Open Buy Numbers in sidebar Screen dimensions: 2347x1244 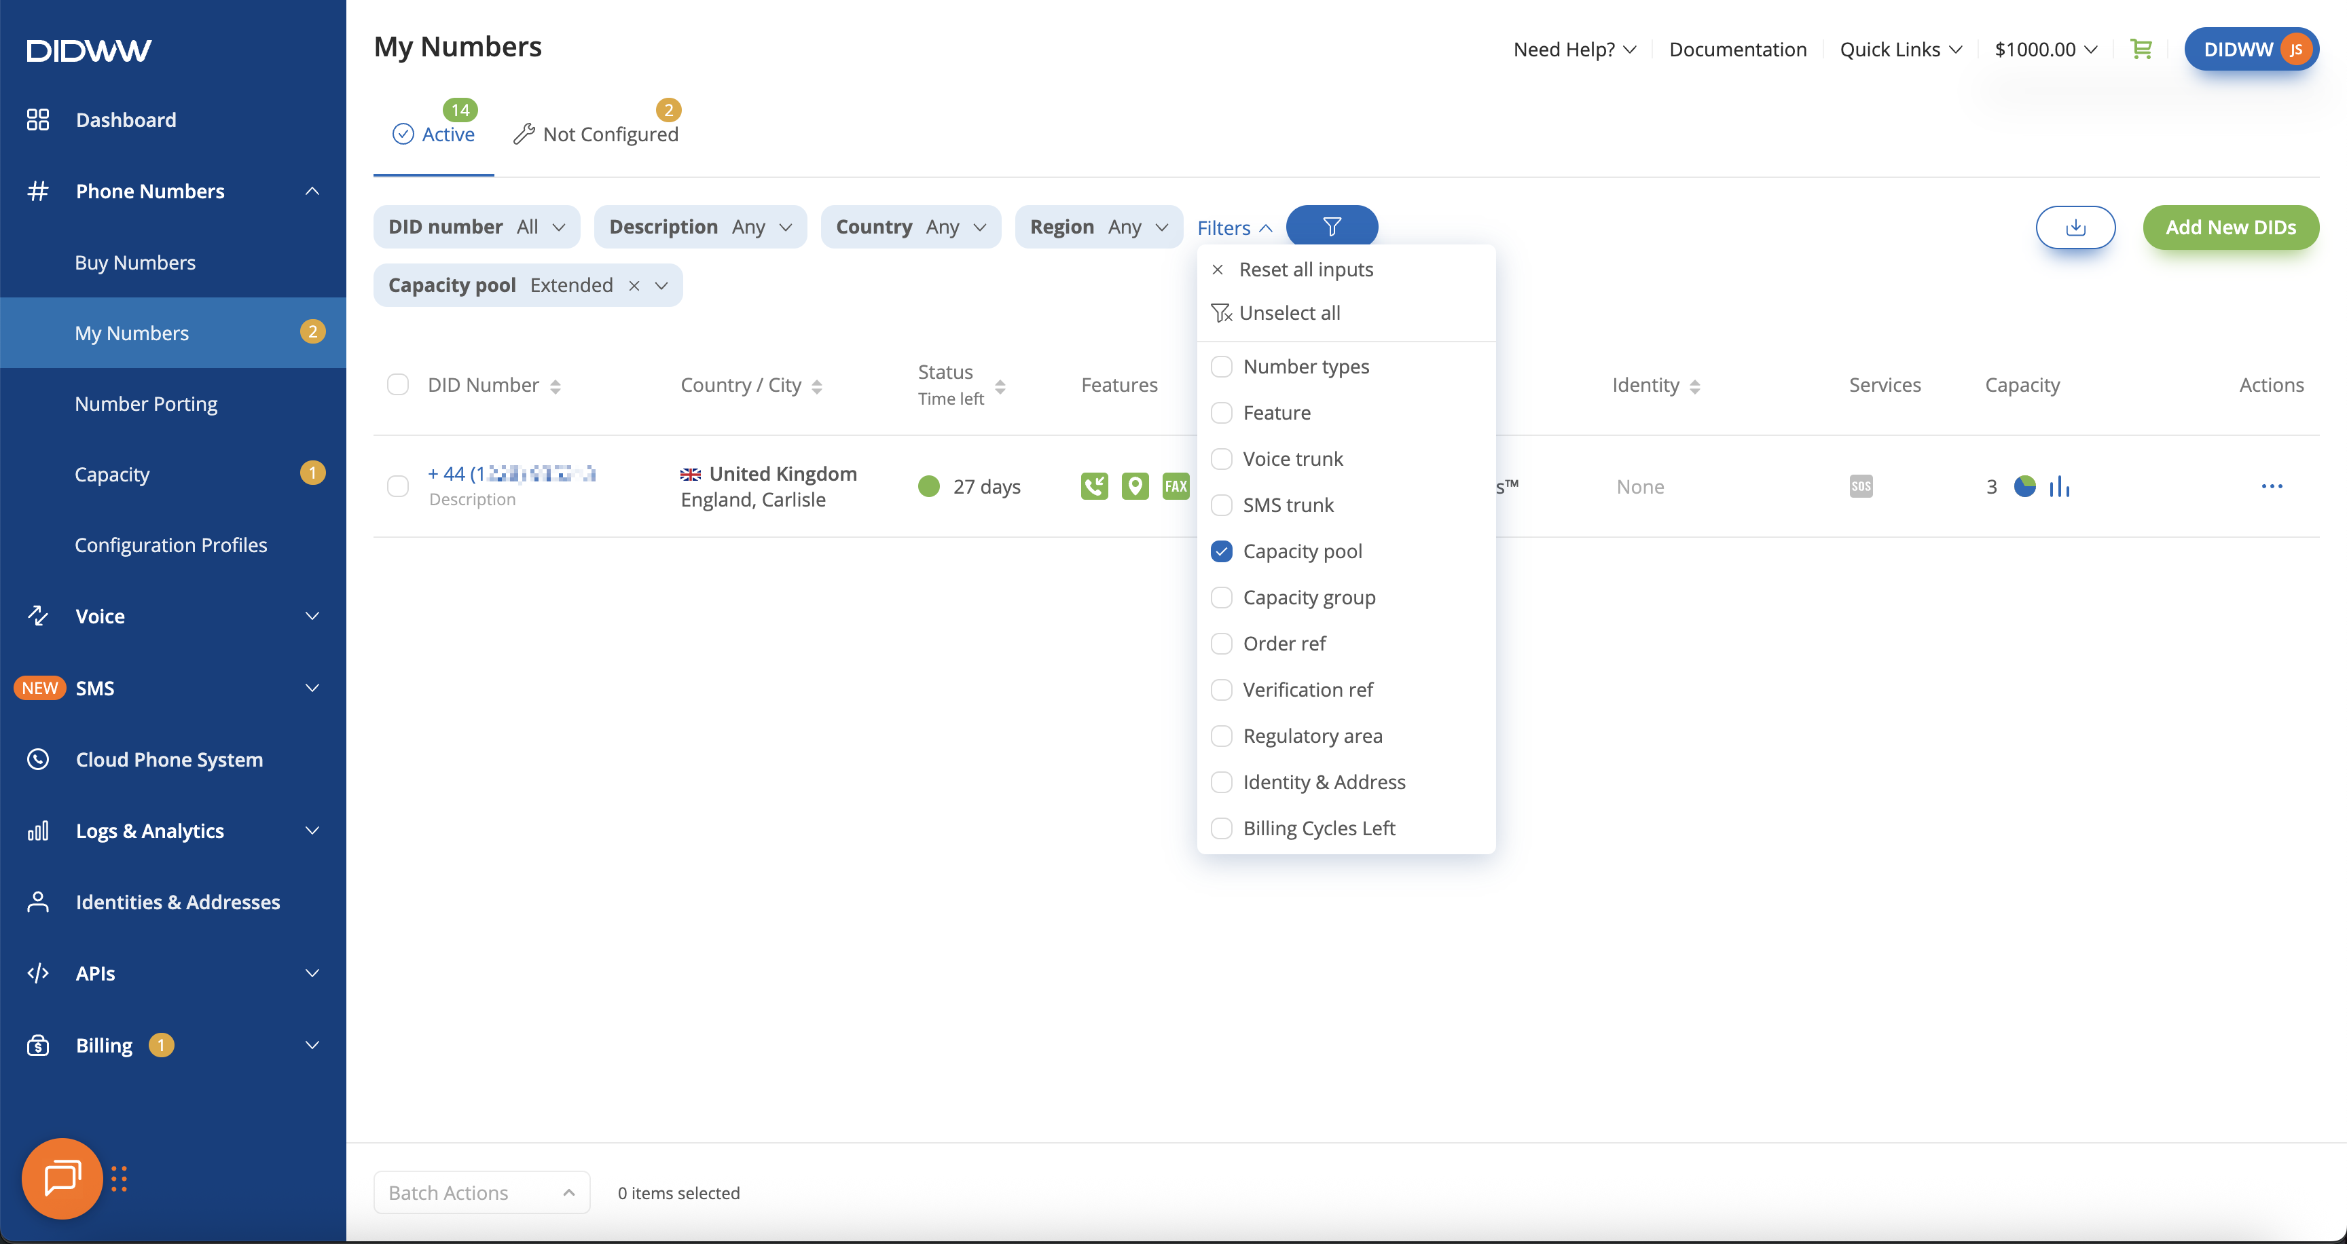coord(135,262)
